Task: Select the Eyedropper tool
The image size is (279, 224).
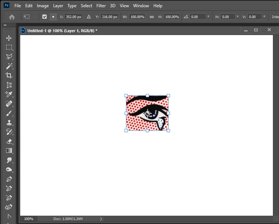Action: (x=9, y=94)
